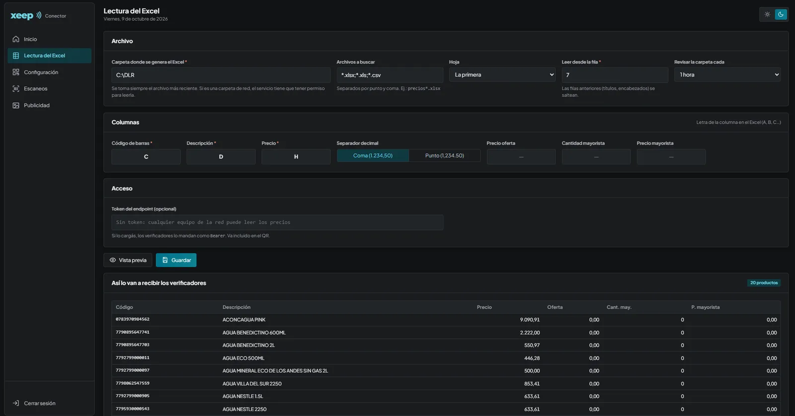Image resolution: width=795 pixels, height=416 pixels.
Task: Click AGUA MINERAL ECO DE LOS ANDES row
Action: point(446,371)
